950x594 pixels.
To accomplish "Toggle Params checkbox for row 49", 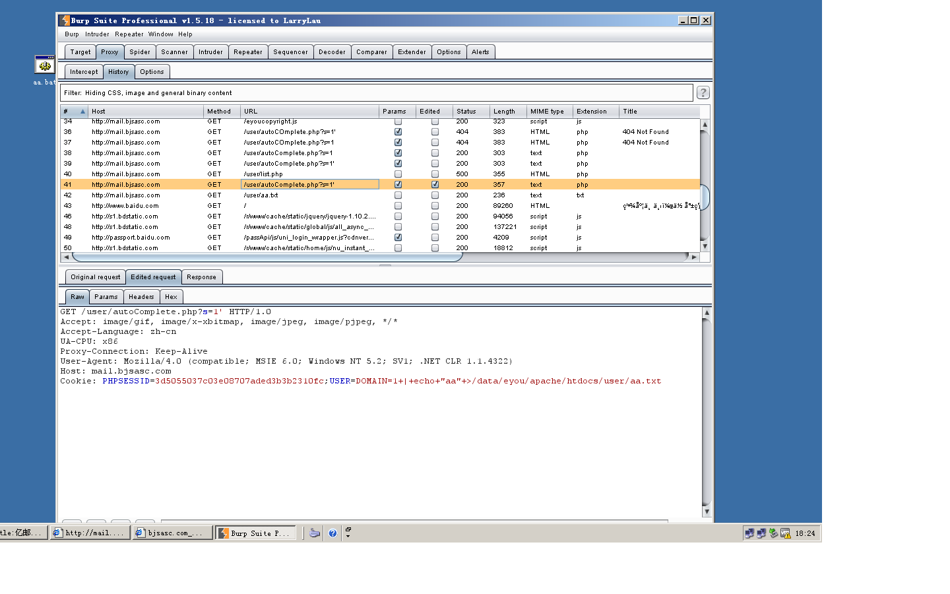I will coord(398,238).
